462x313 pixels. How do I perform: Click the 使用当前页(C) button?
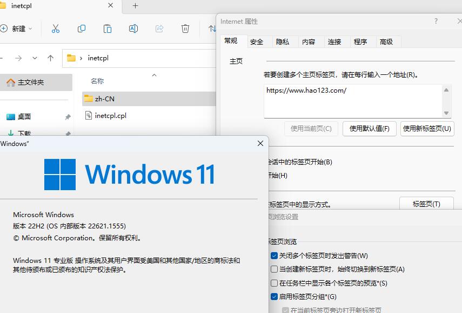[311, 129]
